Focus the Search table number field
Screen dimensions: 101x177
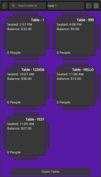pos(27,6)
